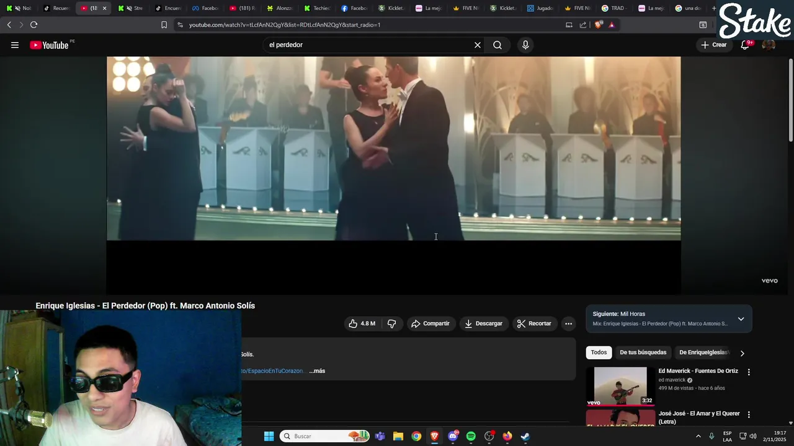Click the Descargar download button

click(x=484, y=323)
